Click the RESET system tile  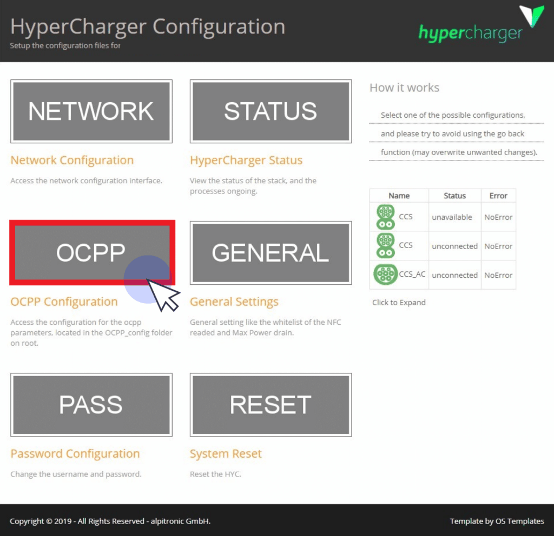click(271, 405)
